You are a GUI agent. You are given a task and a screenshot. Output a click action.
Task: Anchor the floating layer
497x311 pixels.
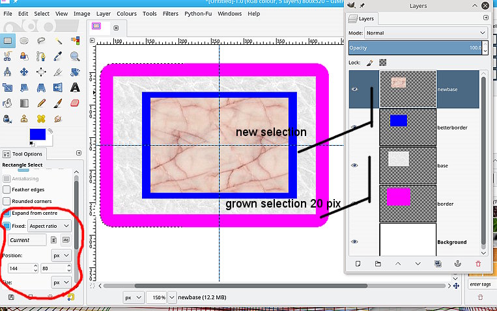click(458, 264)
